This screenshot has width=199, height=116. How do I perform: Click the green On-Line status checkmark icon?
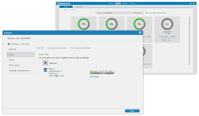(x=56, y=76)
